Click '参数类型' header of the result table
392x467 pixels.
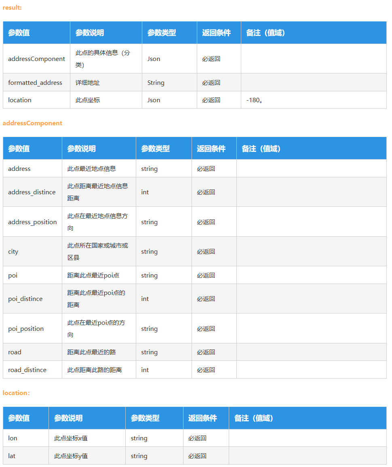point(169,33)
